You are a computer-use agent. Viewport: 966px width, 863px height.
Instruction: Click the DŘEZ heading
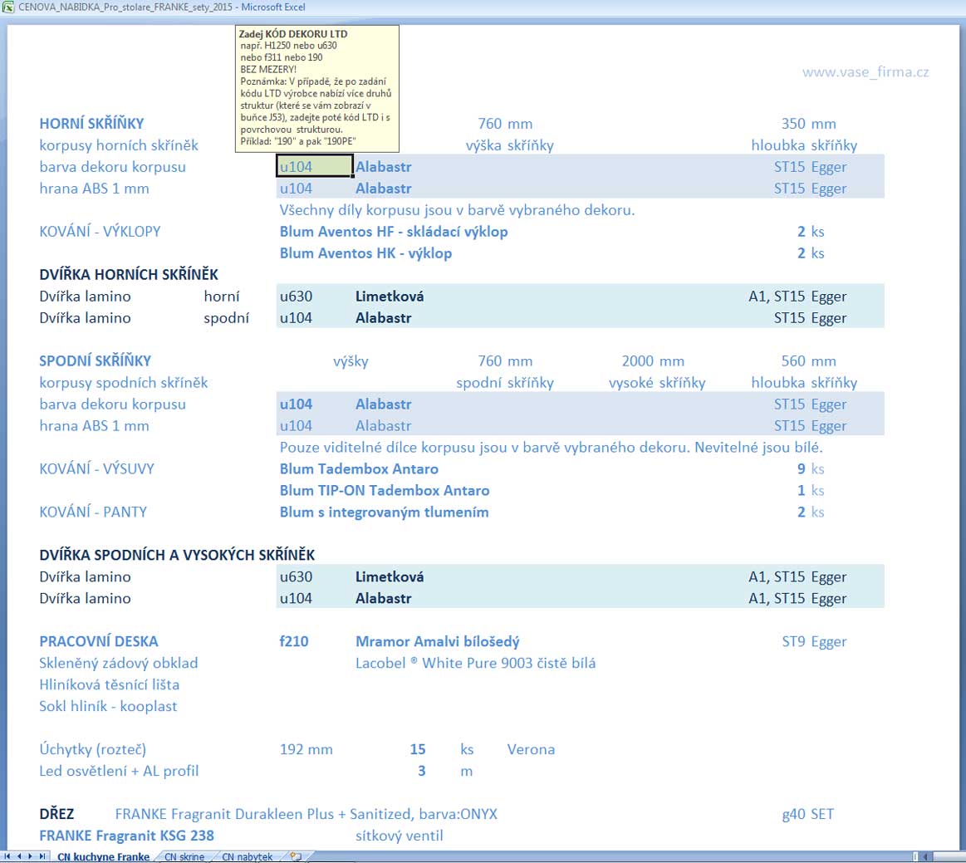[56, 814]
